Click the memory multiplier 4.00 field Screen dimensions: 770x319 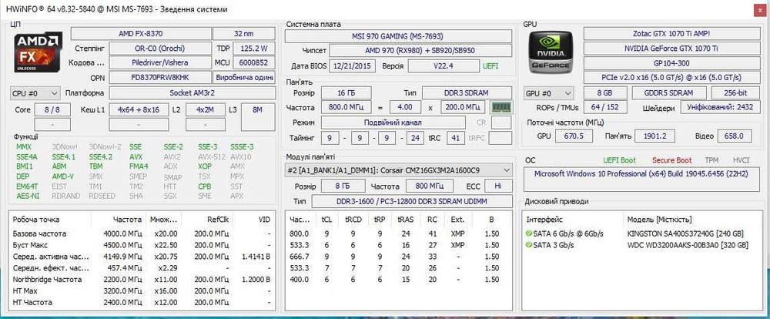pyautogui.click(x=405, y=107)
